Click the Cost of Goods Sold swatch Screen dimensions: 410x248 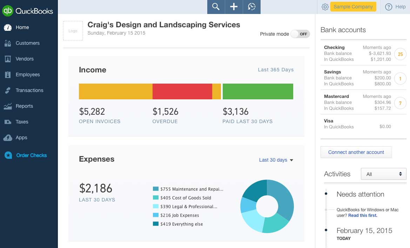(x=156, y=198)
